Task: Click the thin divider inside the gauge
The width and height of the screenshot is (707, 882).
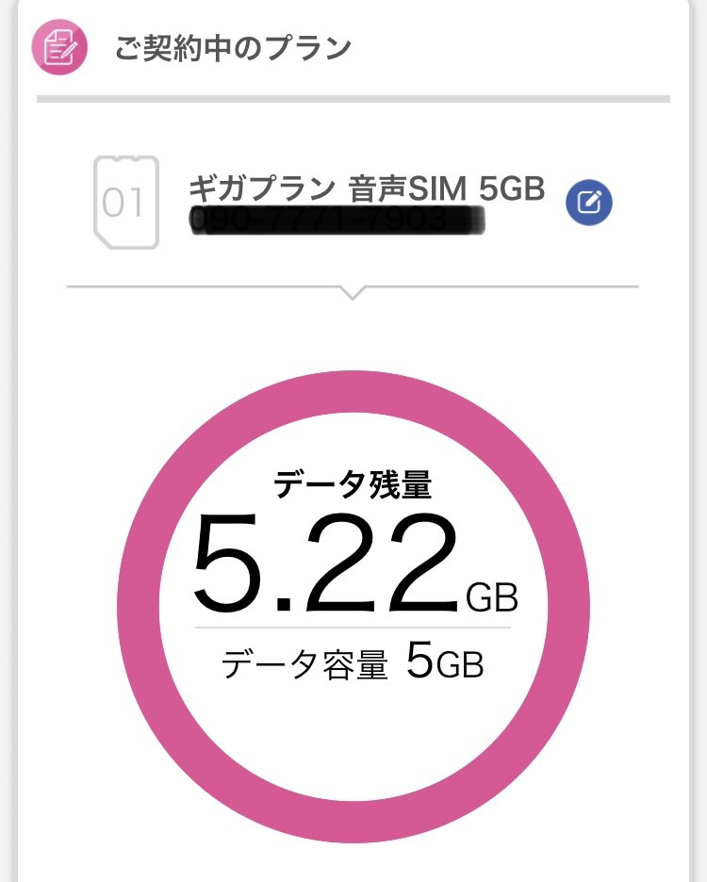Action: 353,627
